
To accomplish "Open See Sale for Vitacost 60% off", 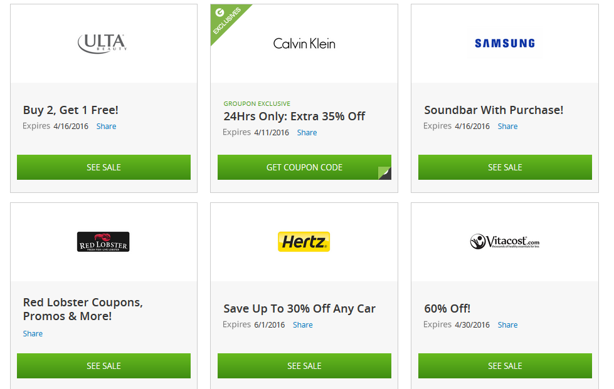I will pyautogui.click(x=505, y=366).
